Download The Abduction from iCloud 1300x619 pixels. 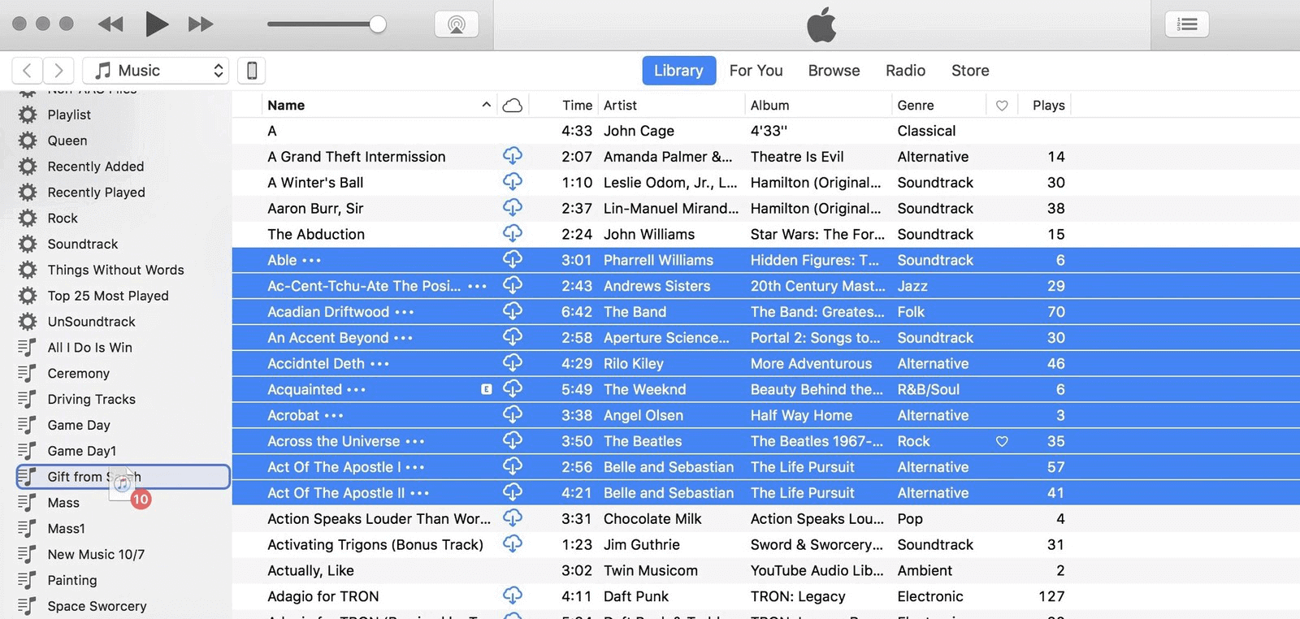click(x=513, y=233)
